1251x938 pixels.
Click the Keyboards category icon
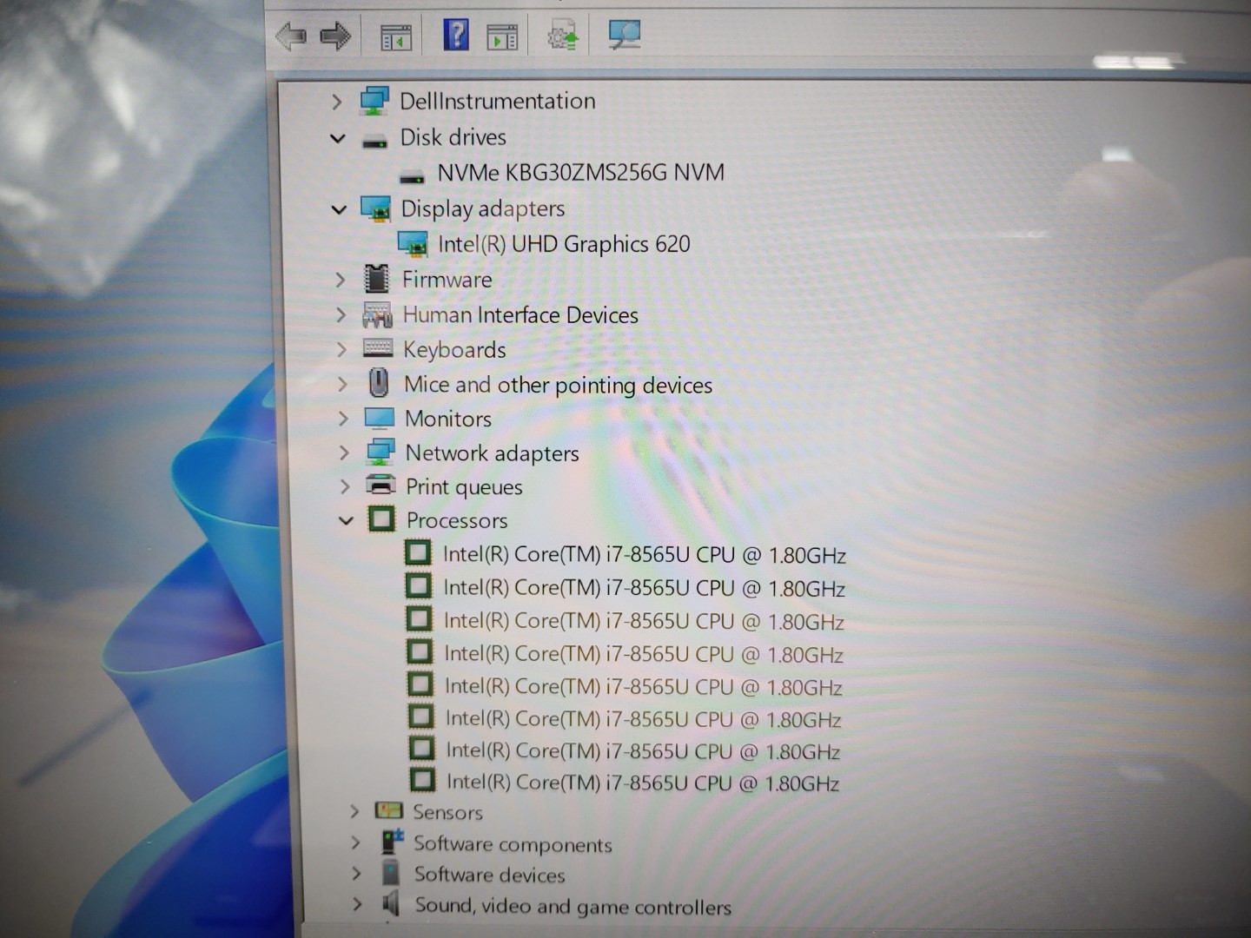click(378, 348)
